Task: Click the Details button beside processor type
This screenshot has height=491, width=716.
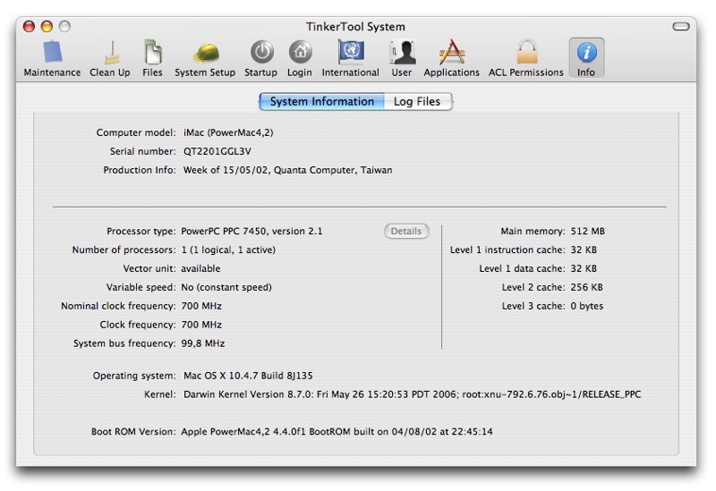Action: [x=406, y=232]
